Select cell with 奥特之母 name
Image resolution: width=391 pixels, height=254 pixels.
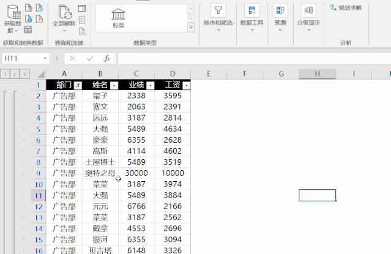(100, 173)
